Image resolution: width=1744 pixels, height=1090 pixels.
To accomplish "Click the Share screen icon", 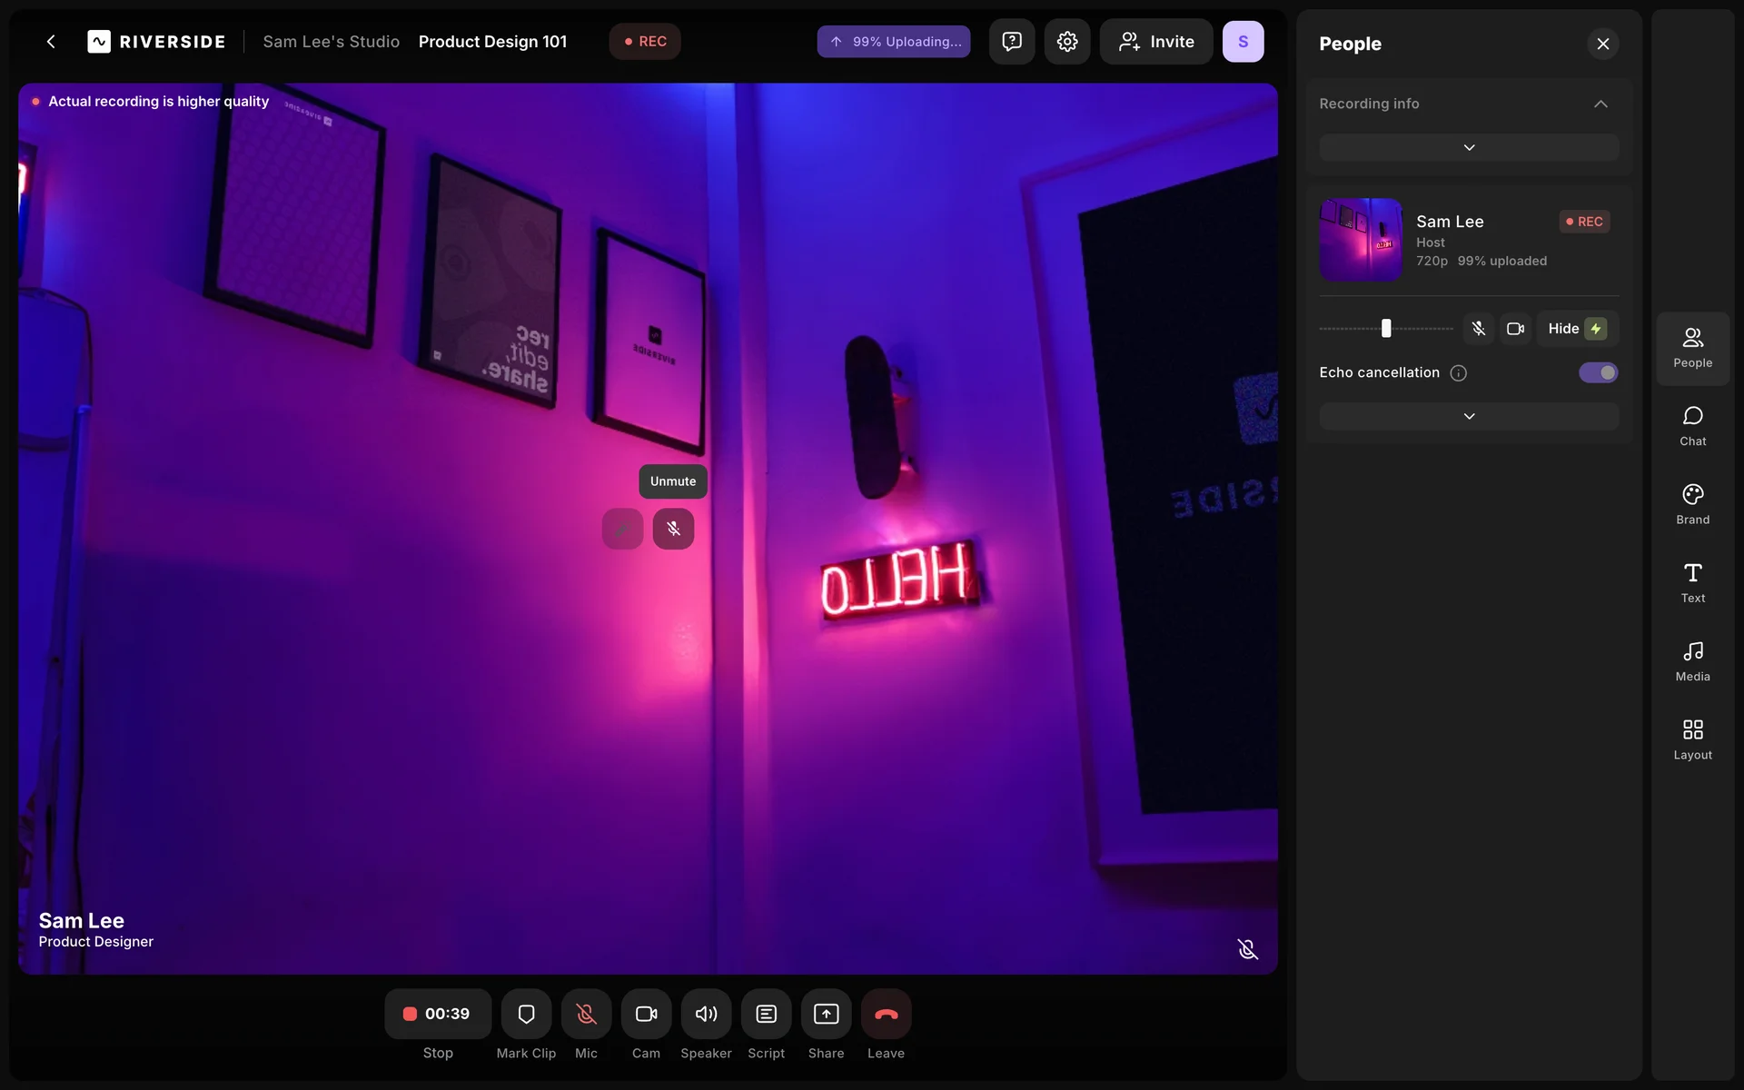I will click(826, 1014).
